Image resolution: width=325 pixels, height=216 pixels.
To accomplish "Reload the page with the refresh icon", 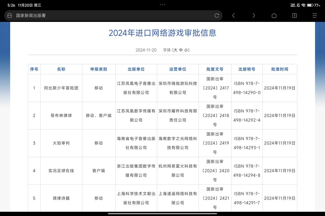I will pos(217,16).
